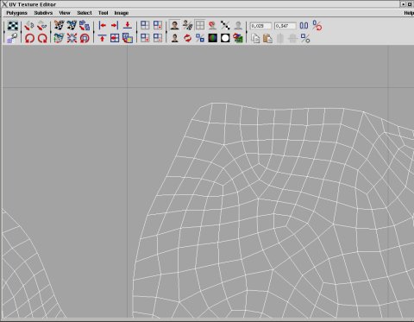The width and height of the screenshot is (414, 322).
Task: Open the Help menu
Action: 409,13
